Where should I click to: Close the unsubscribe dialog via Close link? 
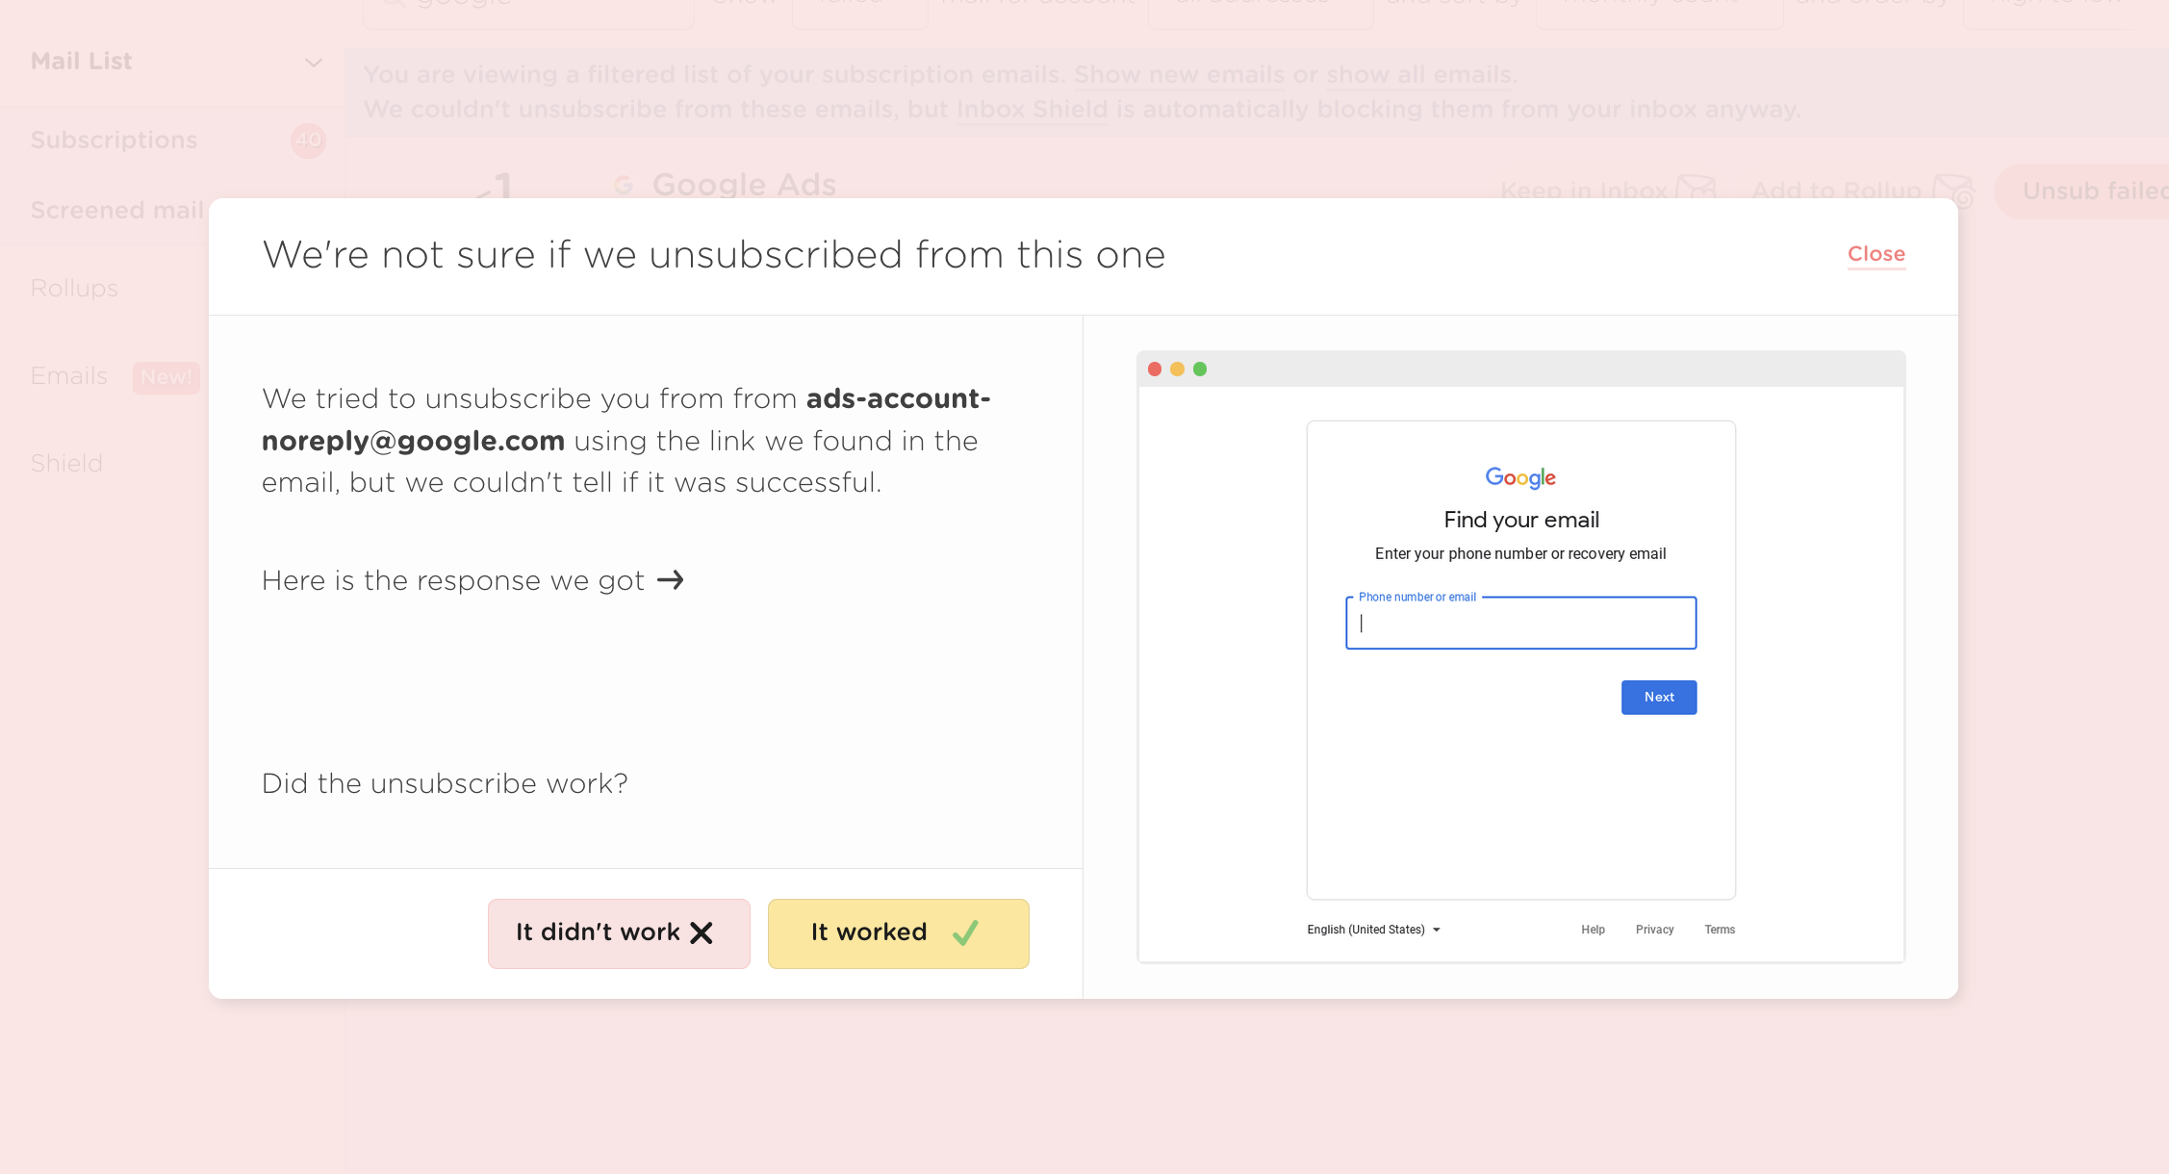coord(1876,254)
